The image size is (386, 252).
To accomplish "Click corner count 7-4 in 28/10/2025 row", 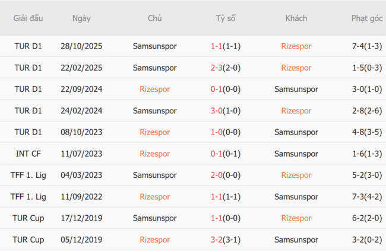I will point(357,46).
